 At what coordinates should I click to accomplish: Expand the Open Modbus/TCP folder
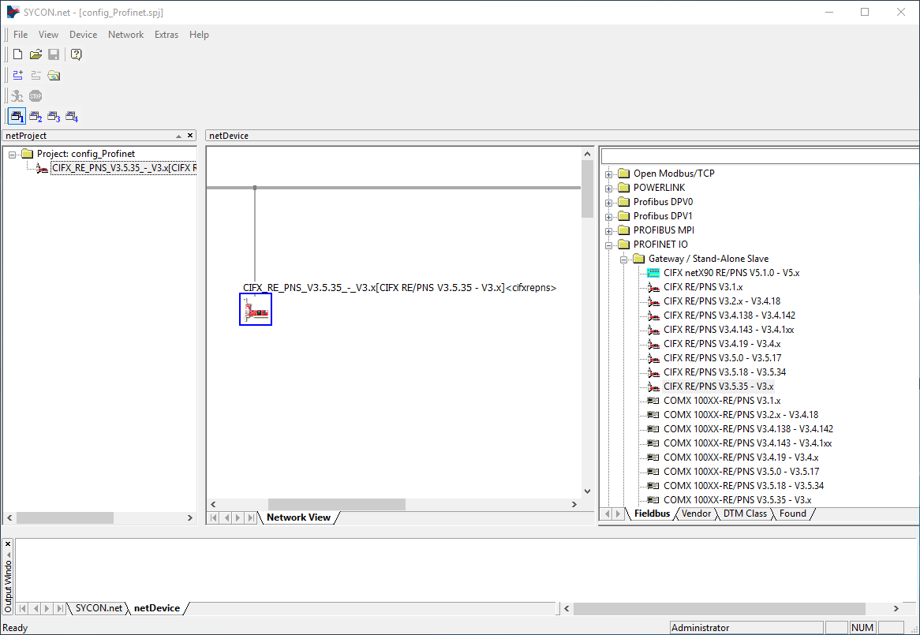click(609, 174)
